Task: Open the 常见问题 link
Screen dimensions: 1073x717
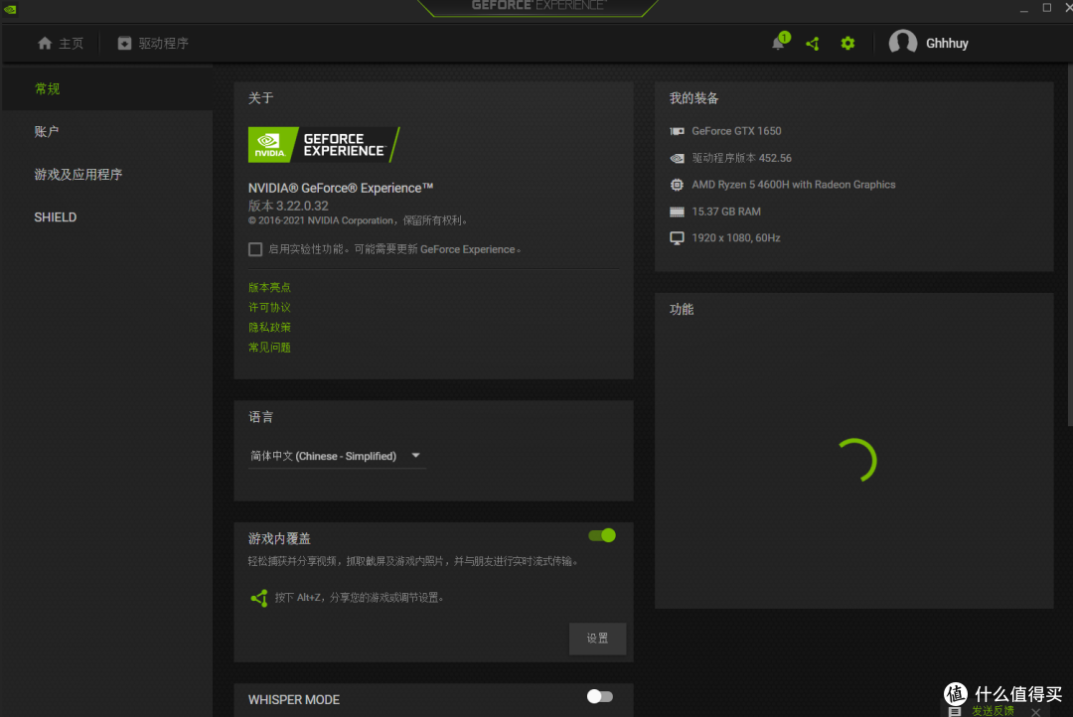Action: click(269, 348)
